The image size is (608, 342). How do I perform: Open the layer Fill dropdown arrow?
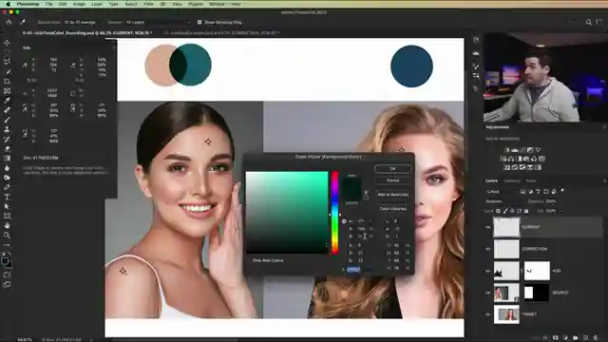coord(561,211)
